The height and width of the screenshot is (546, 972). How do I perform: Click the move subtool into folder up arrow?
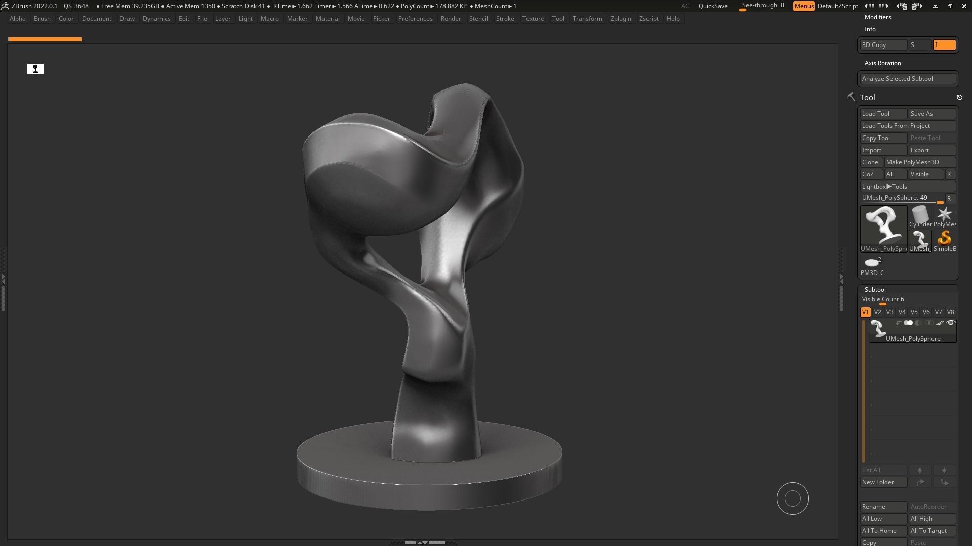click(x=920, y=482)
